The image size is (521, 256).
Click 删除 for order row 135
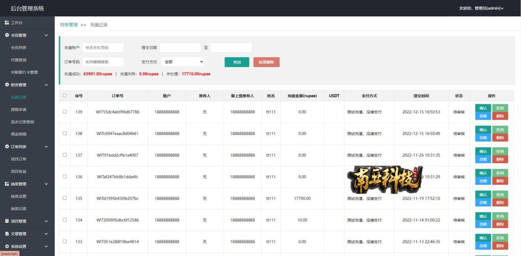coord(500,203)
